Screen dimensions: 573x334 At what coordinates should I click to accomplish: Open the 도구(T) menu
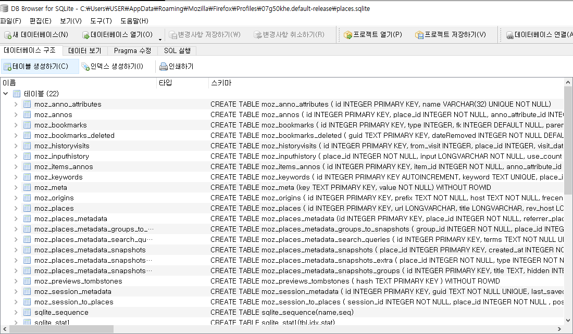coord(101,21)
